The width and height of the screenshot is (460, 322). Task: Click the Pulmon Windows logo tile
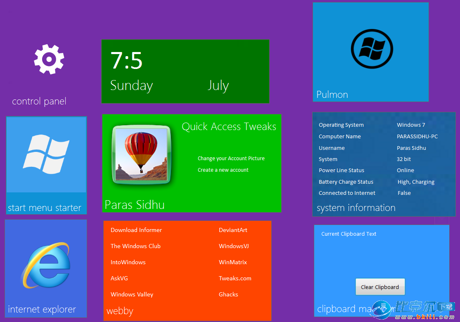coord(371,50)
